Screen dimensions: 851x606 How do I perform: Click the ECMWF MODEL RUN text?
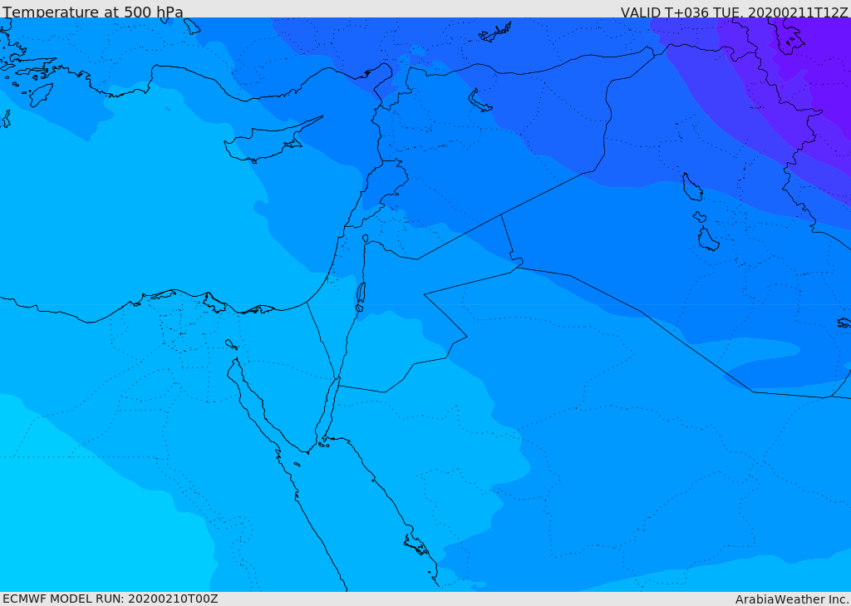[x=110, y=599]
